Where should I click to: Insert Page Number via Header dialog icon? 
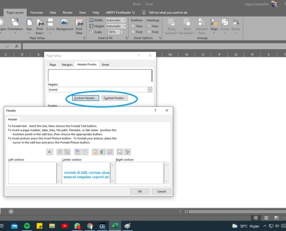pyautogui.click(x=60, y=152)
